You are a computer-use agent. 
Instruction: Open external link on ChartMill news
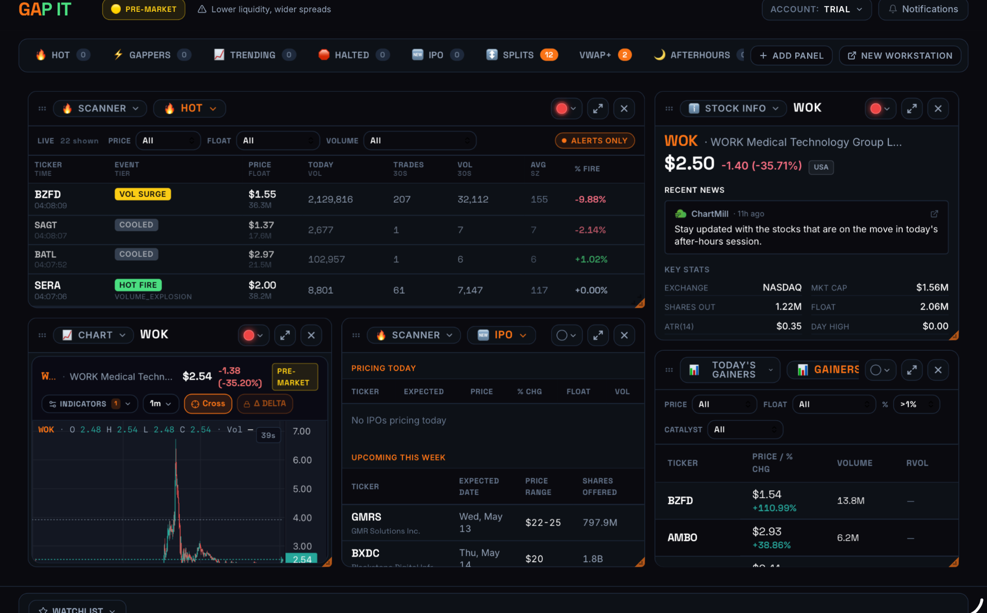click(934, 214)
